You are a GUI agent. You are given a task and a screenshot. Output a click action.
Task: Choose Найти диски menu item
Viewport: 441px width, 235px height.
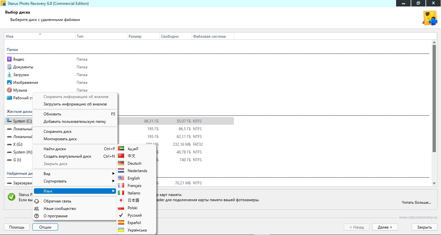[75, 149]
